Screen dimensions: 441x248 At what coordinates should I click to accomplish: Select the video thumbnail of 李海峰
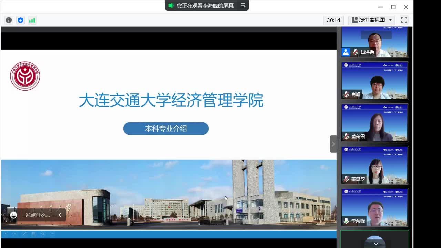click(x=375, y=207)
